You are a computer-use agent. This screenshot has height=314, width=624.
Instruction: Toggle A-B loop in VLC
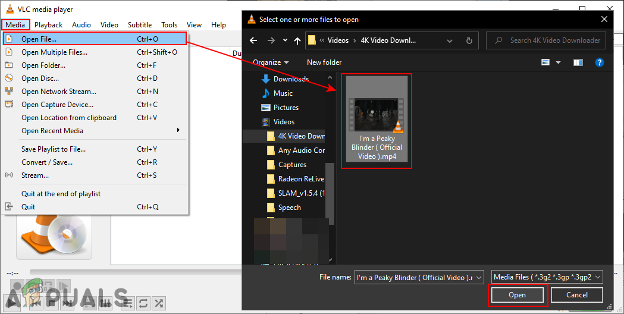pyautogui.click(x=48, y=287)
